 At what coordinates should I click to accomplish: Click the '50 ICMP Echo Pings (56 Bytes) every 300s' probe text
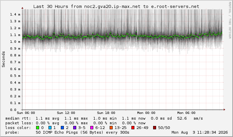point(83,132)
